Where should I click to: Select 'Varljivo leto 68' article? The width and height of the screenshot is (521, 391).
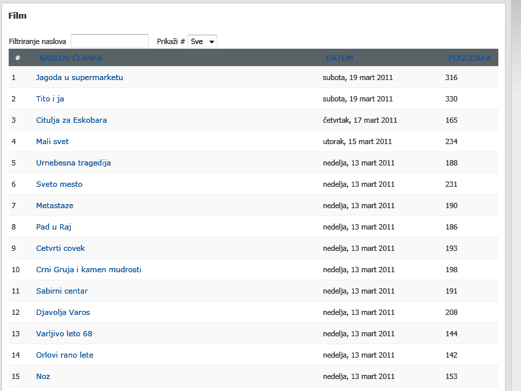click(x=64, y=334)
